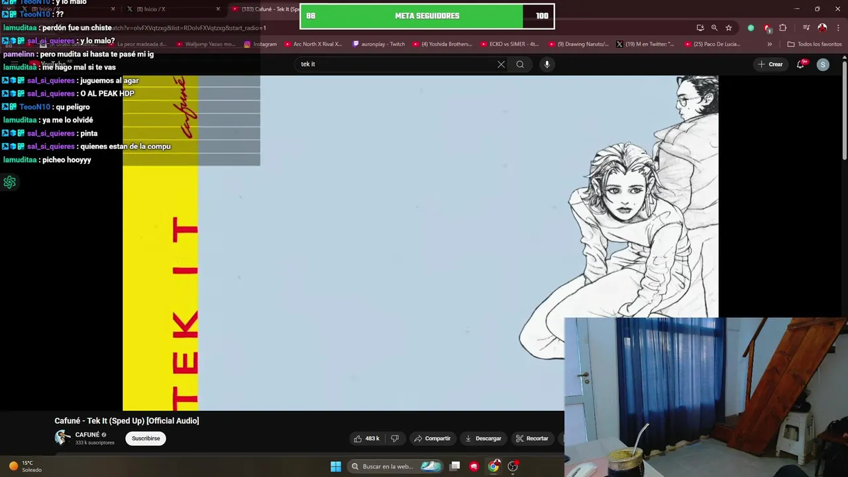Click the video title 'Cafuné - Tek It (Sped Up)'
848x477 pixels.
point(127,421)
